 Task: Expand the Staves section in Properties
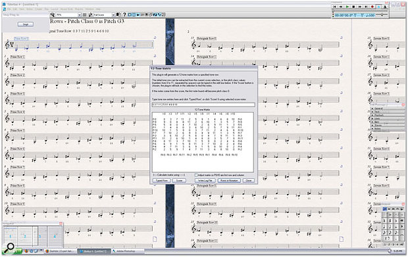(x=387, y=126)
